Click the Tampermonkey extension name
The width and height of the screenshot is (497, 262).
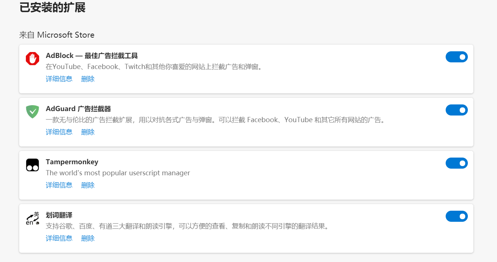click(x=72, y=162)
